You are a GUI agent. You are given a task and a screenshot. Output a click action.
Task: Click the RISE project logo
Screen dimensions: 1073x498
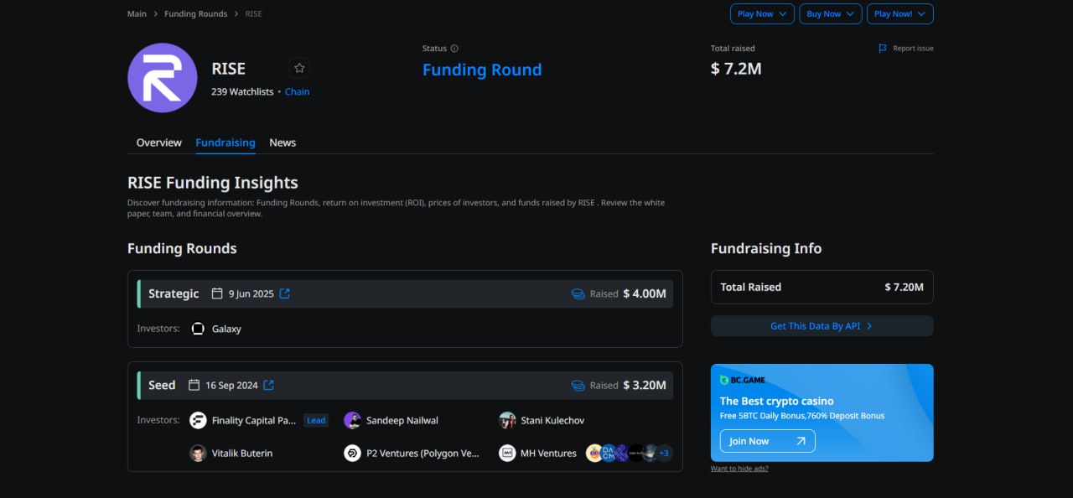pos(162,78)
